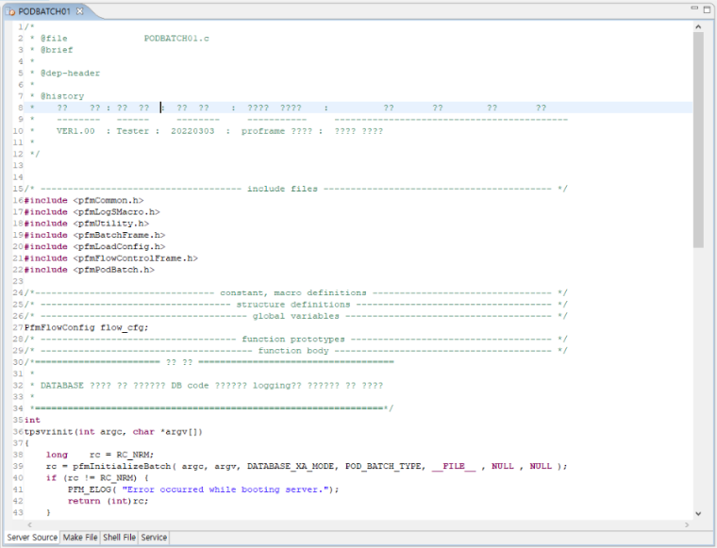Switch to the Server Source tab
This screenshot has width=717, height=548.
point(32,538)
